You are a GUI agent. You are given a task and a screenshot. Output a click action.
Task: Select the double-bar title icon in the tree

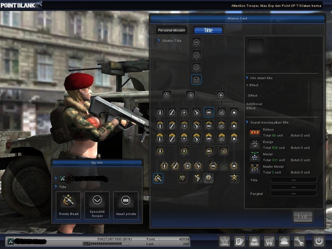[x=196, y=55]
